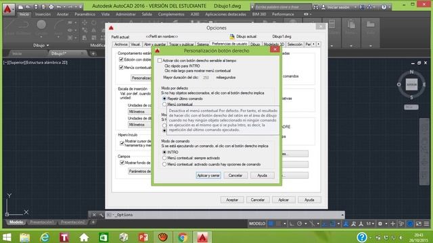Click the ViewCube SUPERIOR face

411,84
